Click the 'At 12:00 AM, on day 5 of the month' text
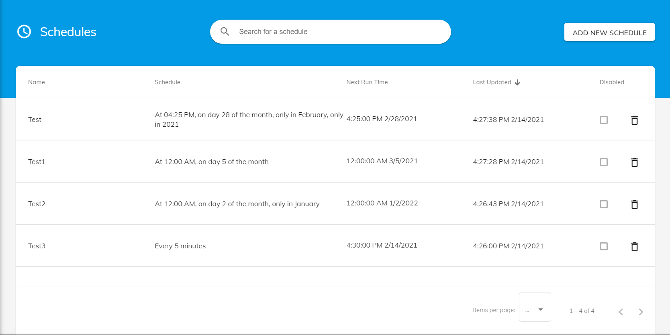Image resolution: width=670 pixels, height=335 pixels. point(212,162)
